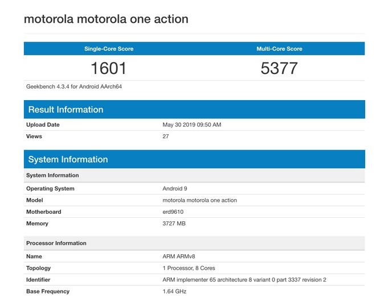Select the Multi-Core Score column header
The width and height of the screenshot is (376, 302).
(279, 49)
